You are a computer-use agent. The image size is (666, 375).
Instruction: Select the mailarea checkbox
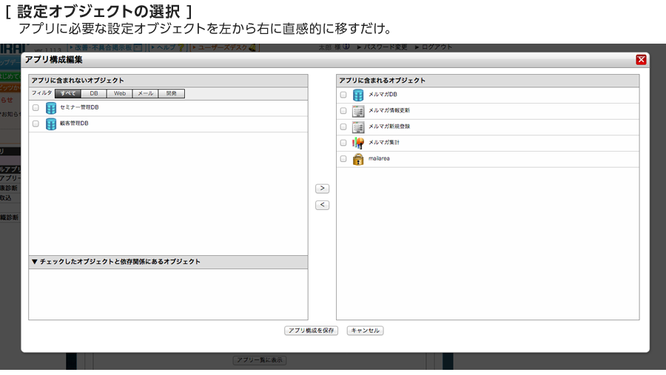coord(343,159)
